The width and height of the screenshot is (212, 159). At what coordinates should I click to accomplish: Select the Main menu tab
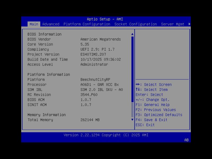34,24
